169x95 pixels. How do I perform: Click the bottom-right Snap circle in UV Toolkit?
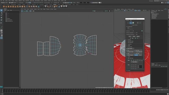point(136,69)
